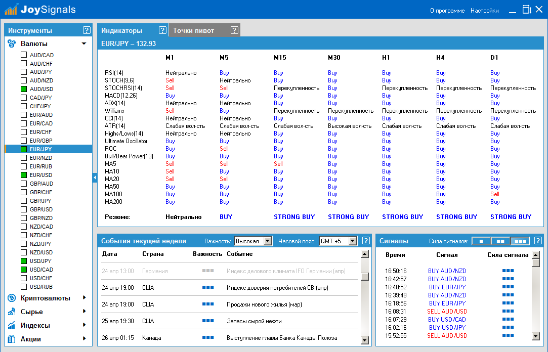This screenshot has width=548, height=352.
Task: Disable the USD/CAD checkbox
Action: (24, 270)
